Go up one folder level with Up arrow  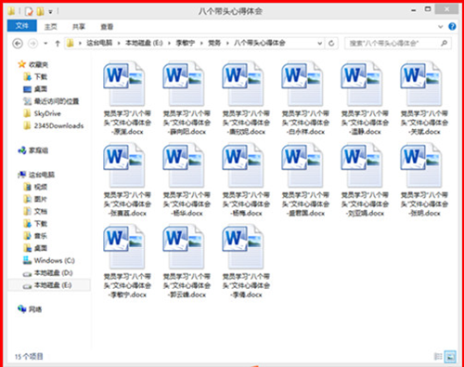coord(58,44)
